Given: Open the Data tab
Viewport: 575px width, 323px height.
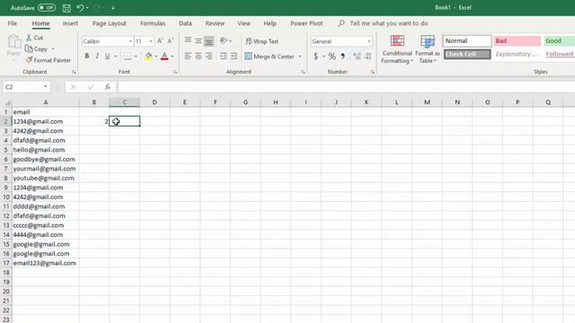Looking at the screenshot, I should [x=185, y=23].
